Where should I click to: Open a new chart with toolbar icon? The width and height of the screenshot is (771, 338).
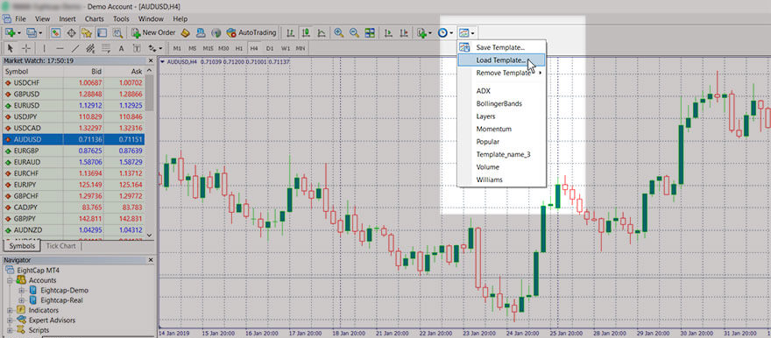click(x=11, y=33)
